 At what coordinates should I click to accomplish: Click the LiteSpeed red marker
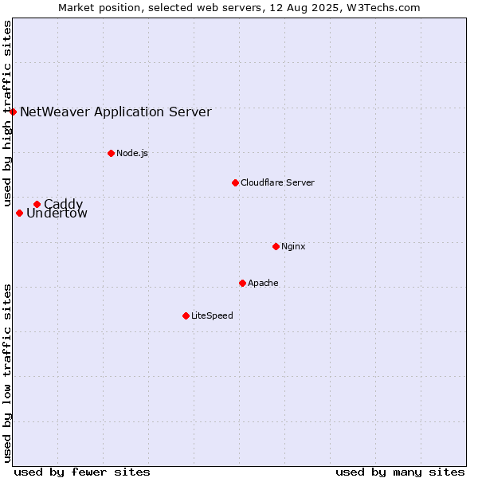click(186, 315)
